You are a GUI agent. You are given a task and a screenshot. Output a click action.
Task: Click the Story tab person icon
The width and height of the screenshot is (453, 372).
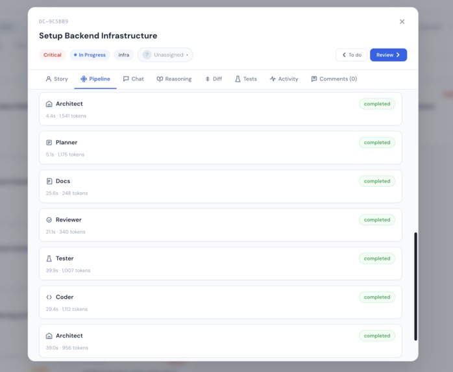49,79
